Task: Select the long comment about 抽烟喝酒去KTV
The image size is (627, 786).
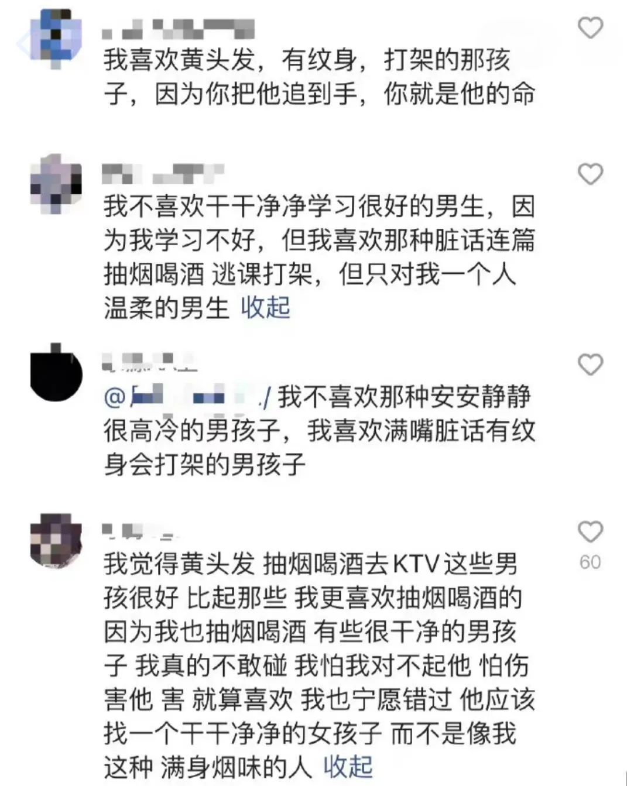Action: 319,665
